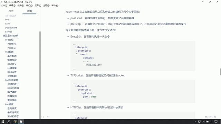Open the 格式(O) menu
This screenshot has height=124, width=221.
click(29, 6)
